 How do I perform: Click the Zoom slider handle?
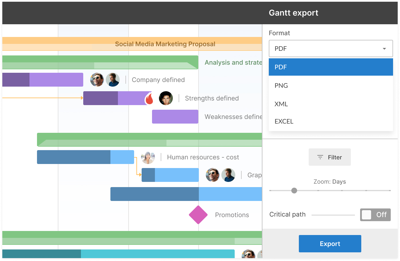pyautogui.click(x=294, y=191)
